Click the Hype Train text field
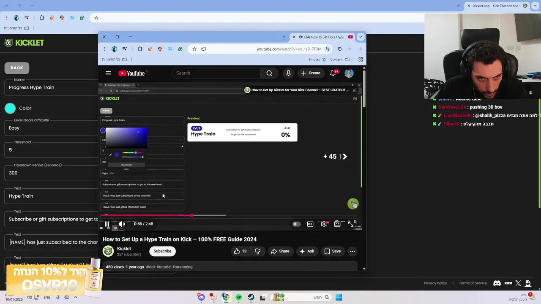Viewport: 541px width, 304px height. (51, 196)
